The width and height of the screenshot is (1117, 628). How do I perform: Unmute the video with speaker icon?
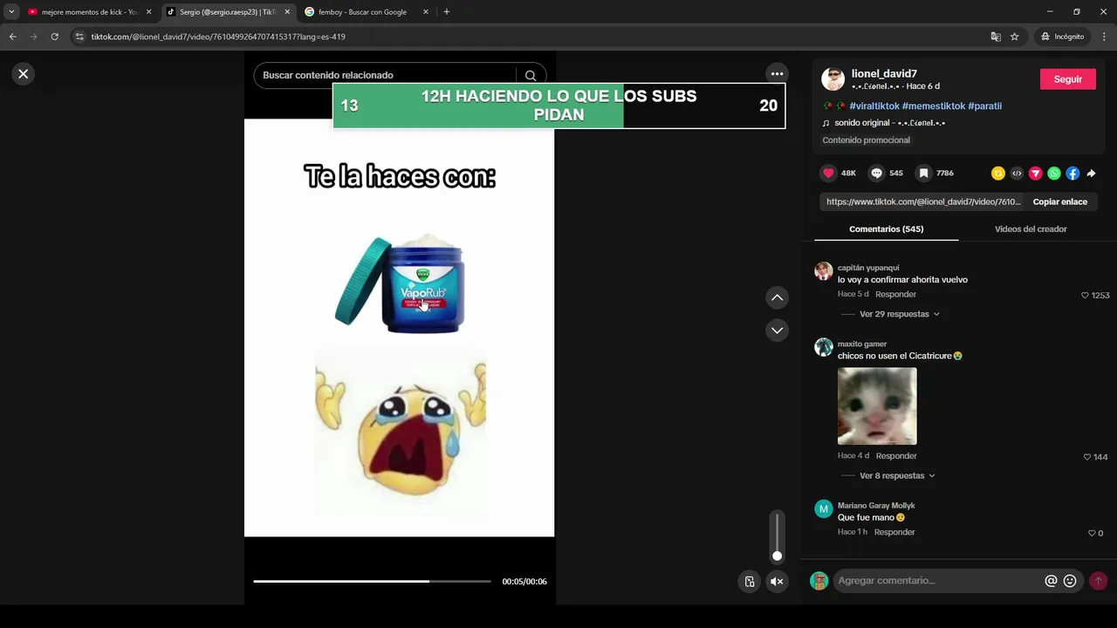coord(777,582)
